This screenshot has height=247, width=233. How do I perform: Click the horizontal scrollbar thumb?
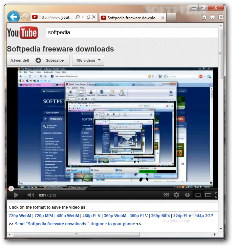pos(76,234)
